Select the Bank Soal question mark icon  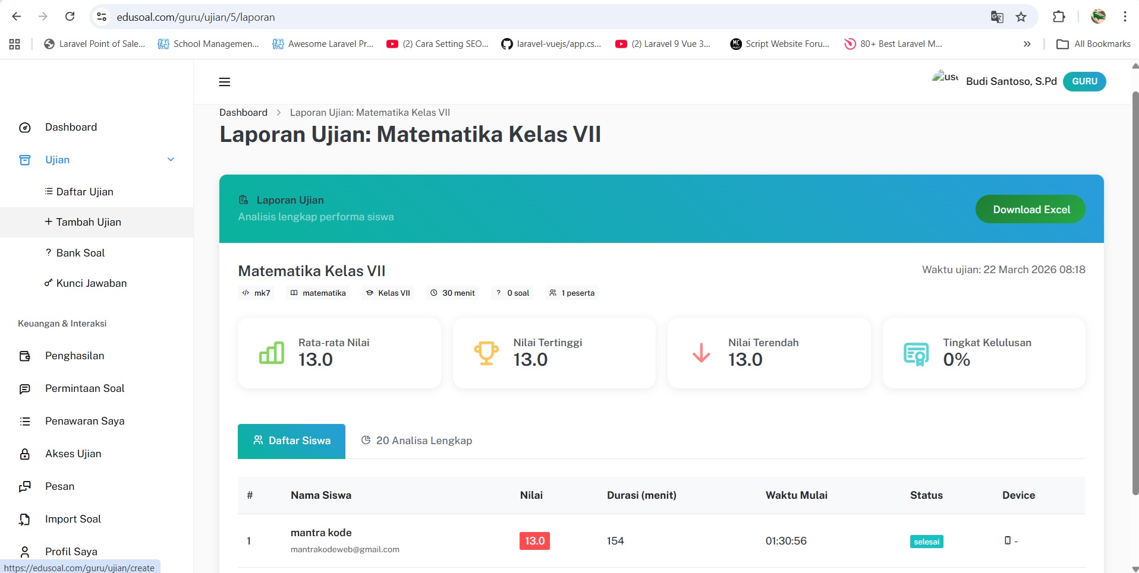[x=48, y=252]
